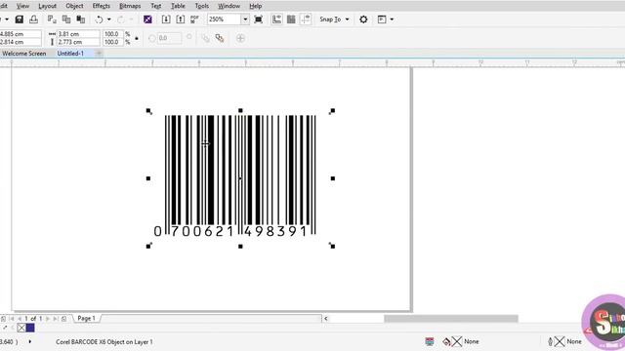This screenshot has width=625, height=351.
Task: Open the Undo history dropdown arrow
Action: pos(108,19)
